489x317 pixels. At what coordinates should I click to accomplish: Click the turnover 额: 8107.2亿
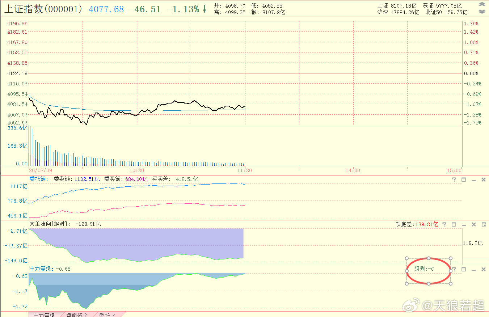point(268,12)
